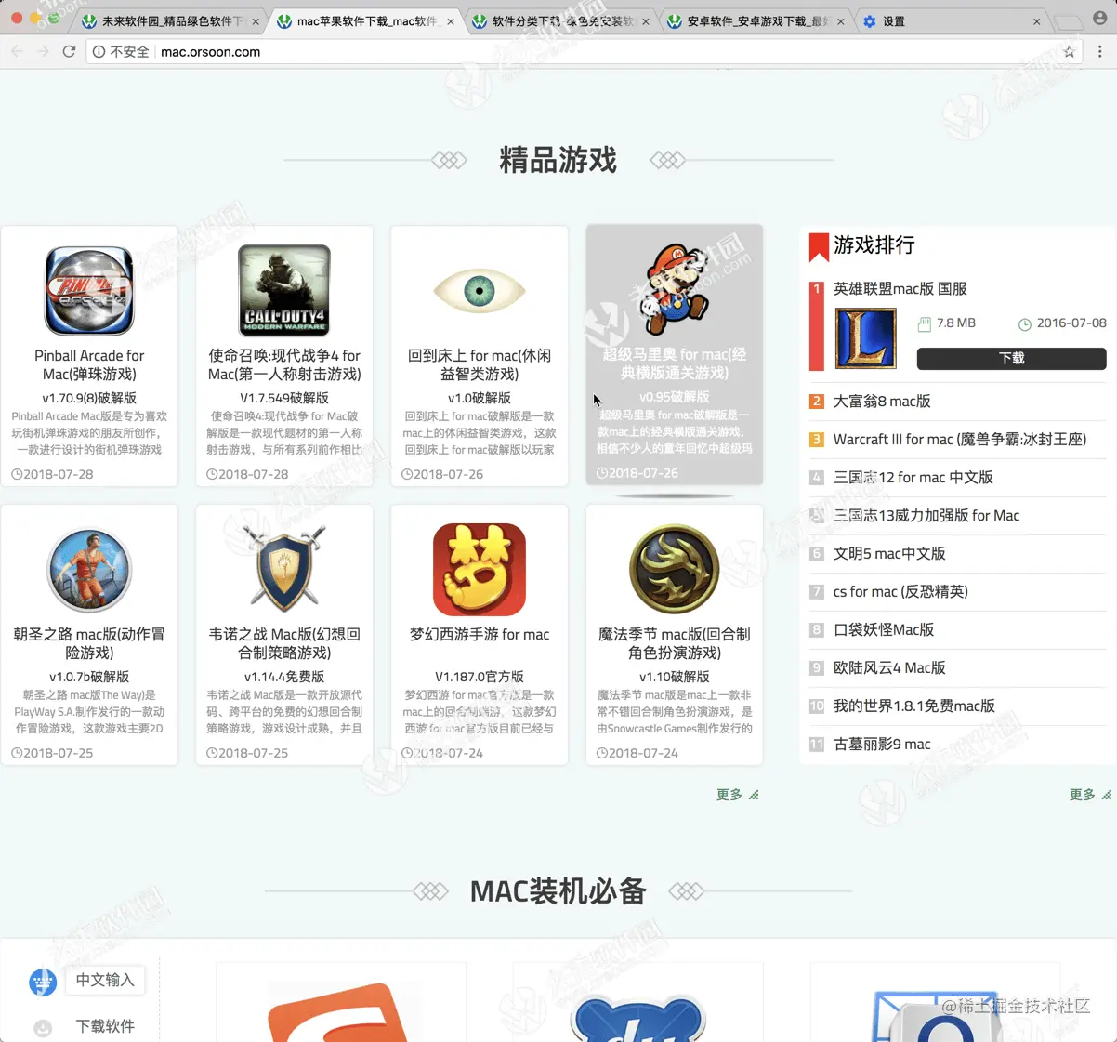The width and height of the screenshot is (1117, 1042).
Task: Click the 朝圣之路 round game icon
Action: [89, 570]
